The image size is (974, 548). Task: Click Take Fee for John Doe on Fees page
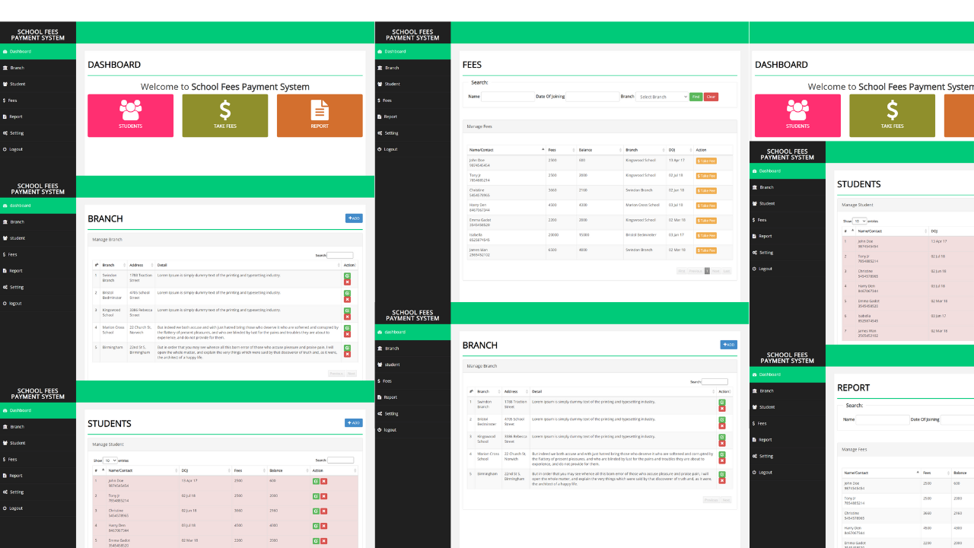[706, 161]
